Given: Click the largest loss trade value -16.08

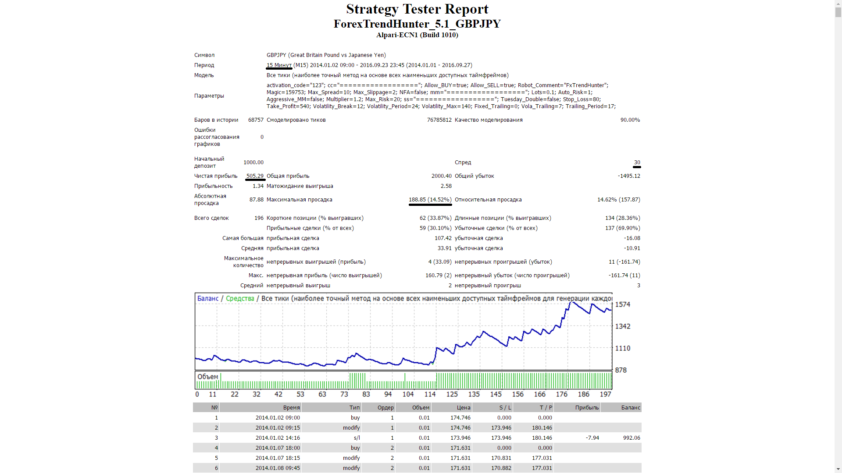Looking at the screenshot, I should point(632,238).
